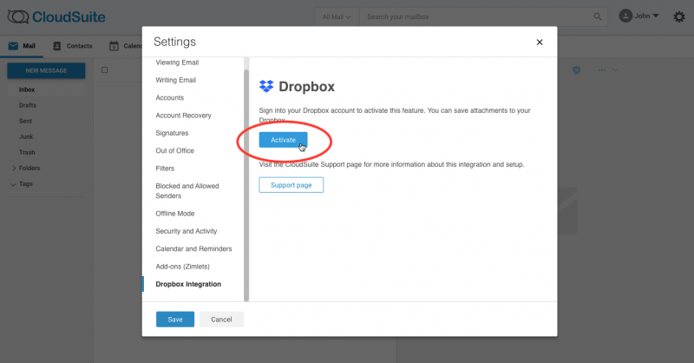Viewport: 694px width, 363px height.
Task: Open the All Mail dropdown
Action: tap(337, 16)
